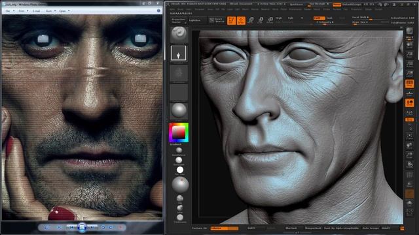This screenshot has width=419, height=235.
Task: Toggle the Menus button
Action: click(x=337, y=5)
